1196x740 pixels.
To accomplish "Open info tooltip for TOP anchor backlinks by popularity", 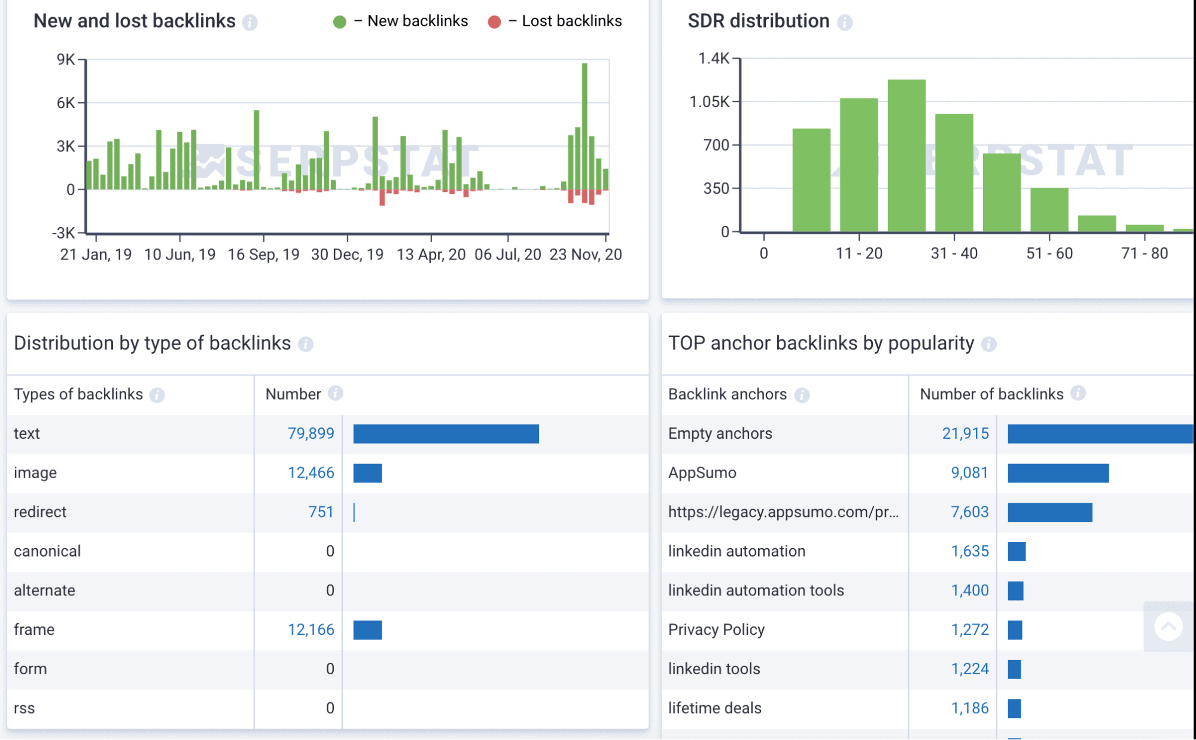I will coord(989,344).
